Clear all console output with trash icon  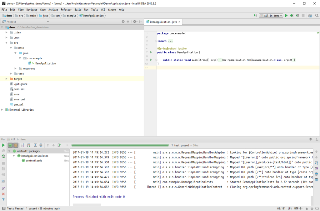pos(316,180)
